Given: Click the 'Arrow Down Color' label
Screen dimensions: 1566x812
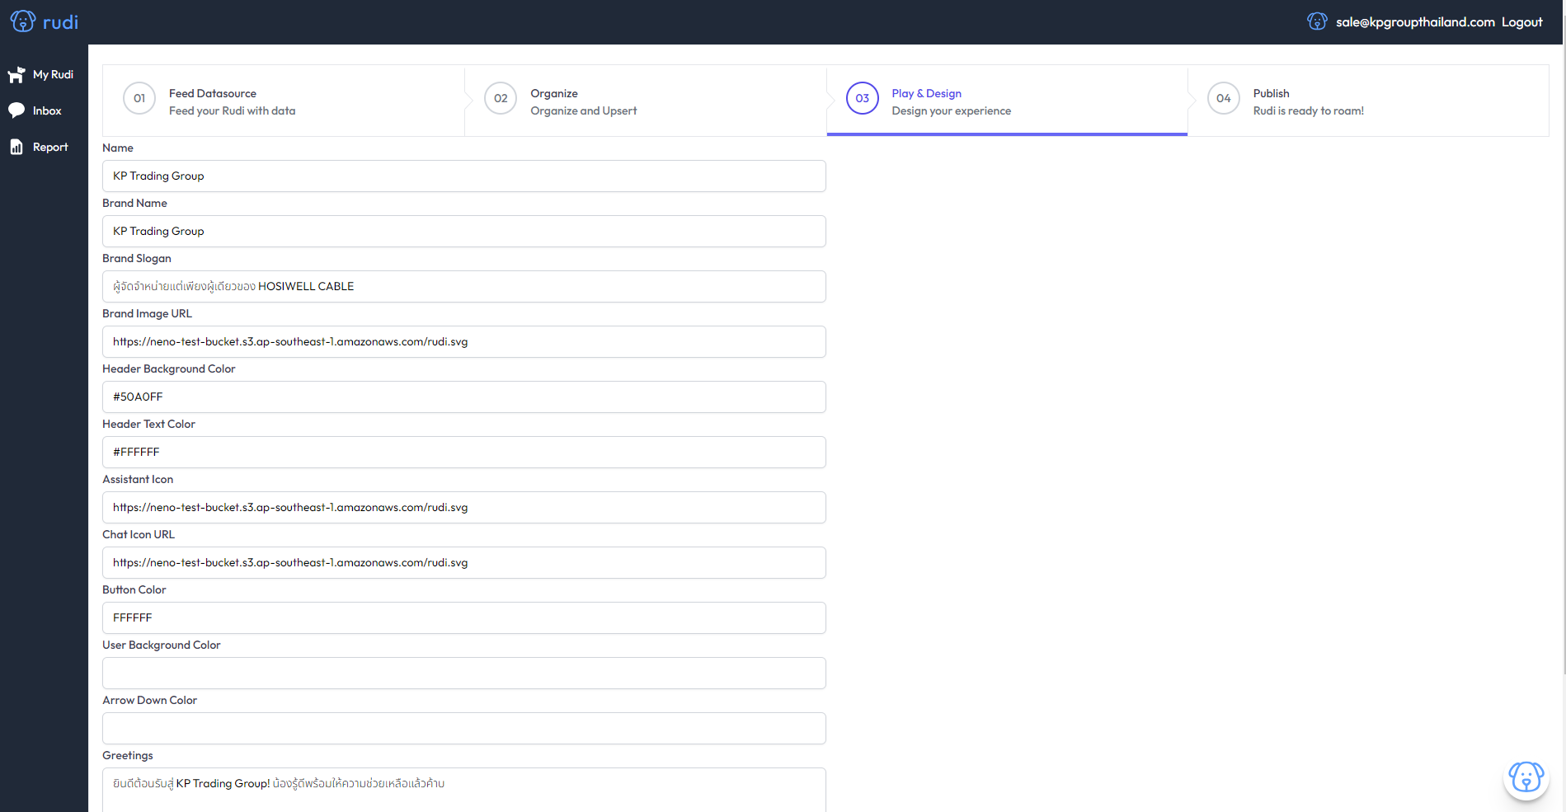Looking at the screenshot, I should 149,701.
